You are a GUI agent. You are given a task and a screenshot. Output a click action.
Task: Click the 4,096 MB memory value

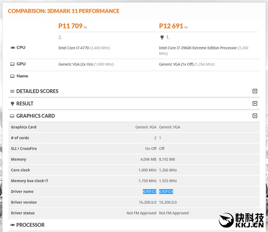pos(148,159)
